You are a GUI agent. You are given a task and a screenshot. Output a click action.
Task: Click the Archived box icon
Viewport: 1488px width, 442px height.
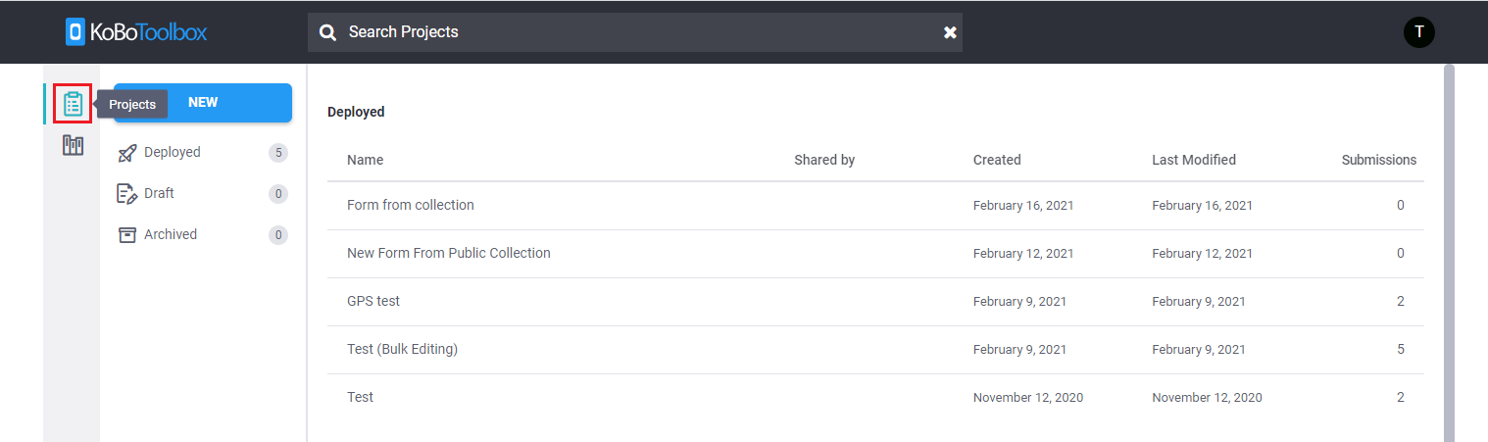tap(126, 235)
